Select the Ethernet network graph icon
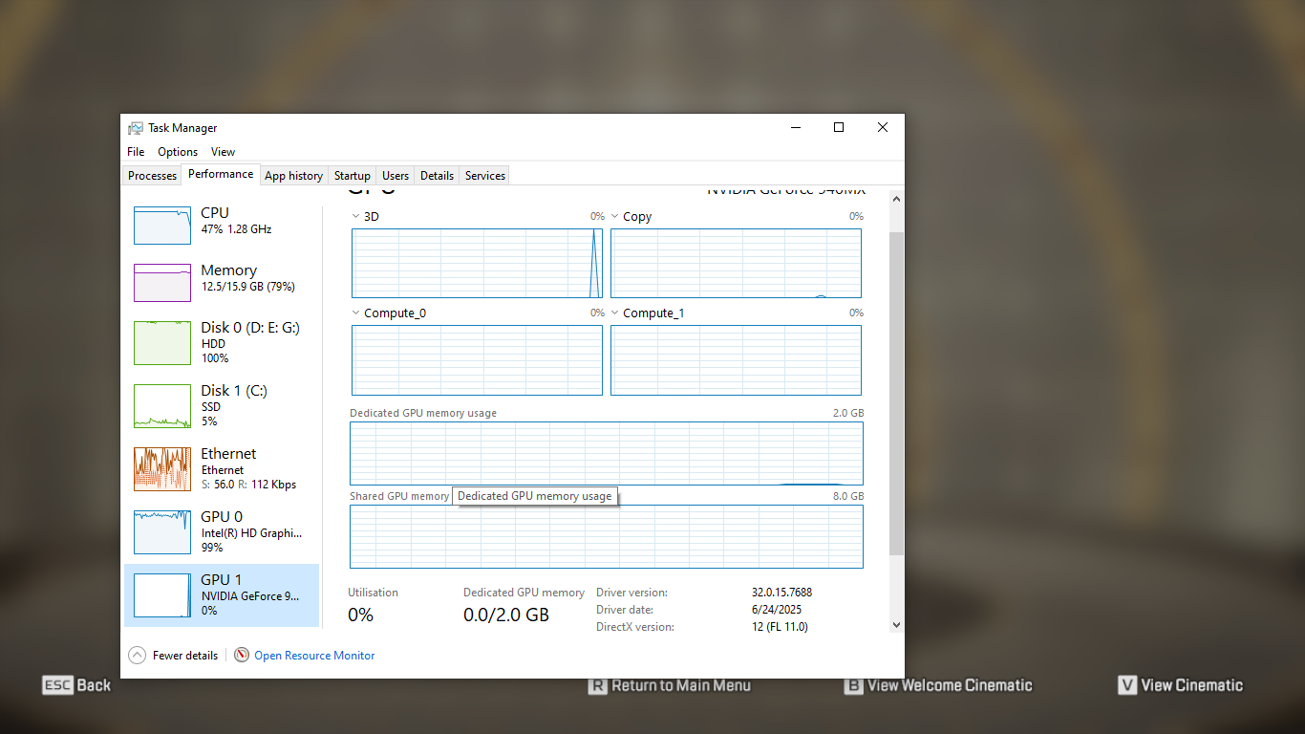The height and width of the screenshot is (734, 1305). point(162,468)
